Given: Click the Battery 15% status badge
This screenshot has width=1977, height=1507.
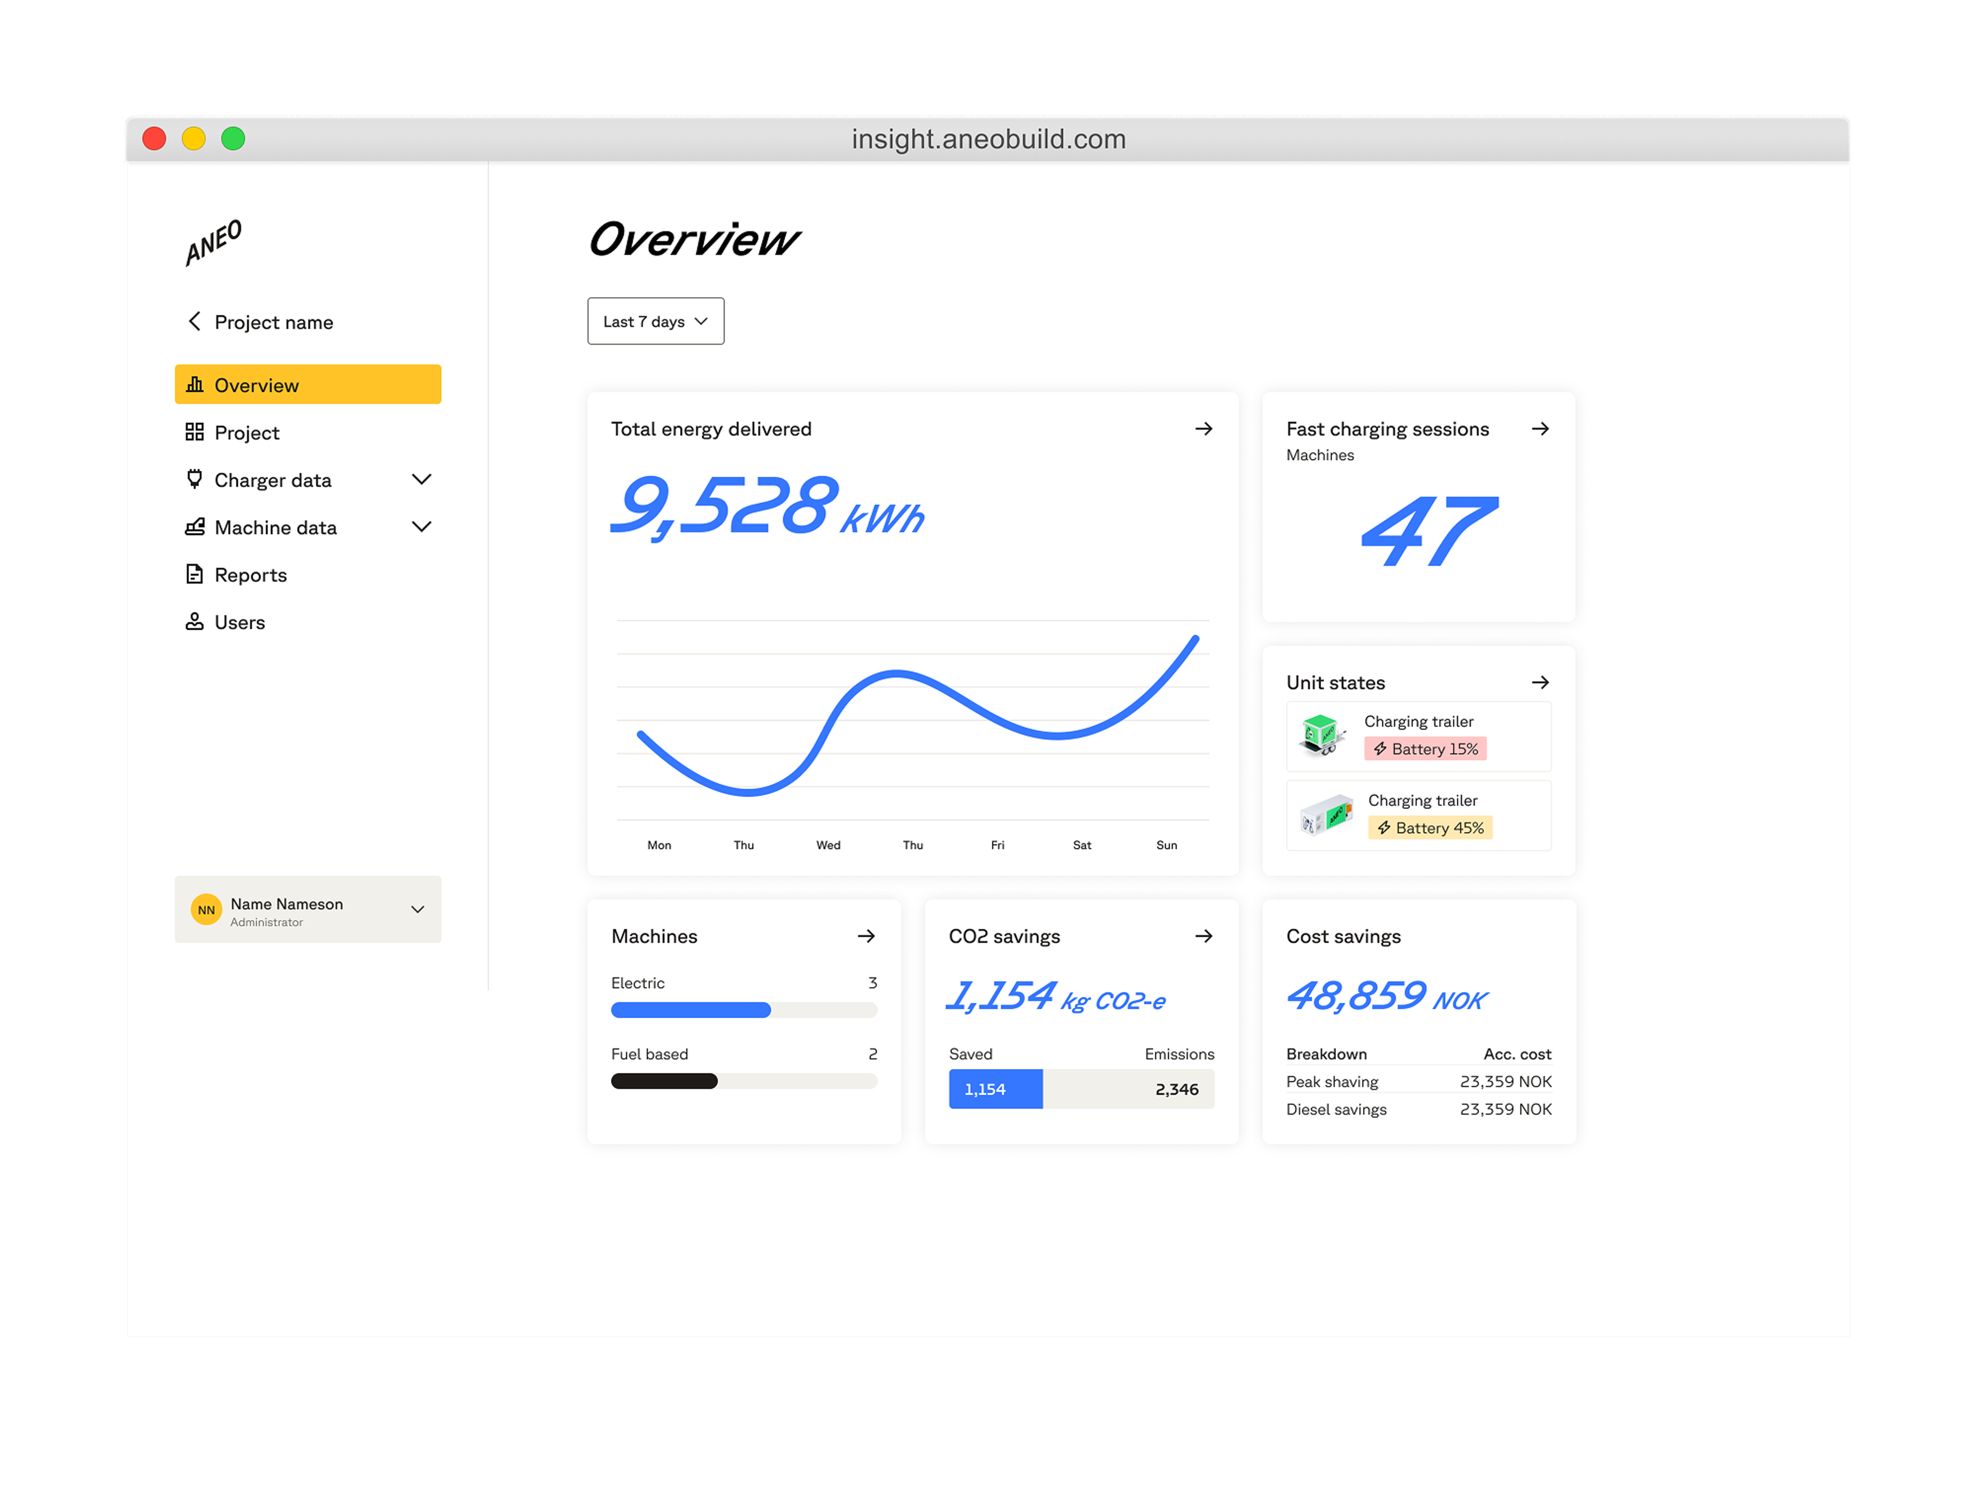Looking at the screenshot, I should pos(1425,749).
